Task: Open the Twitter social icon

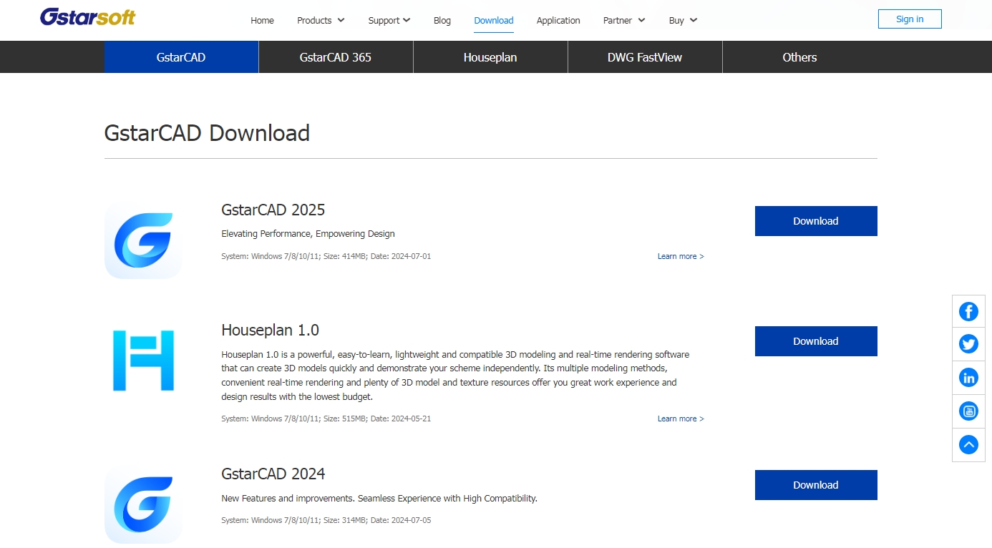Action: pyautogui.click(x=968, y=344)
